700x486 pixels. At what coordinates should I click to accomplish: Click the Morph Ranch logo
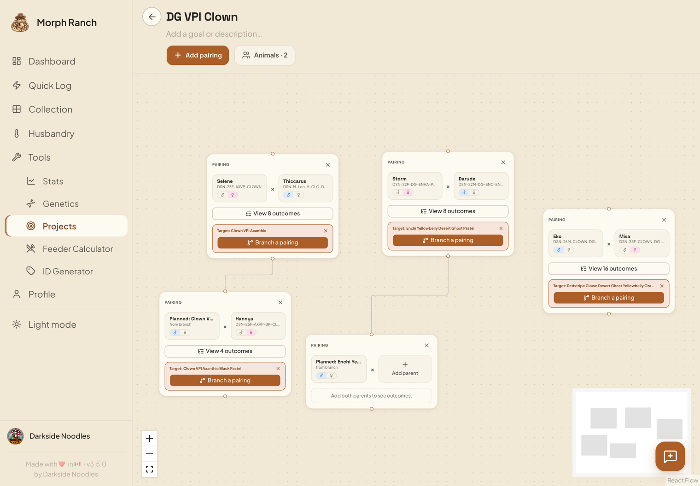20,23
